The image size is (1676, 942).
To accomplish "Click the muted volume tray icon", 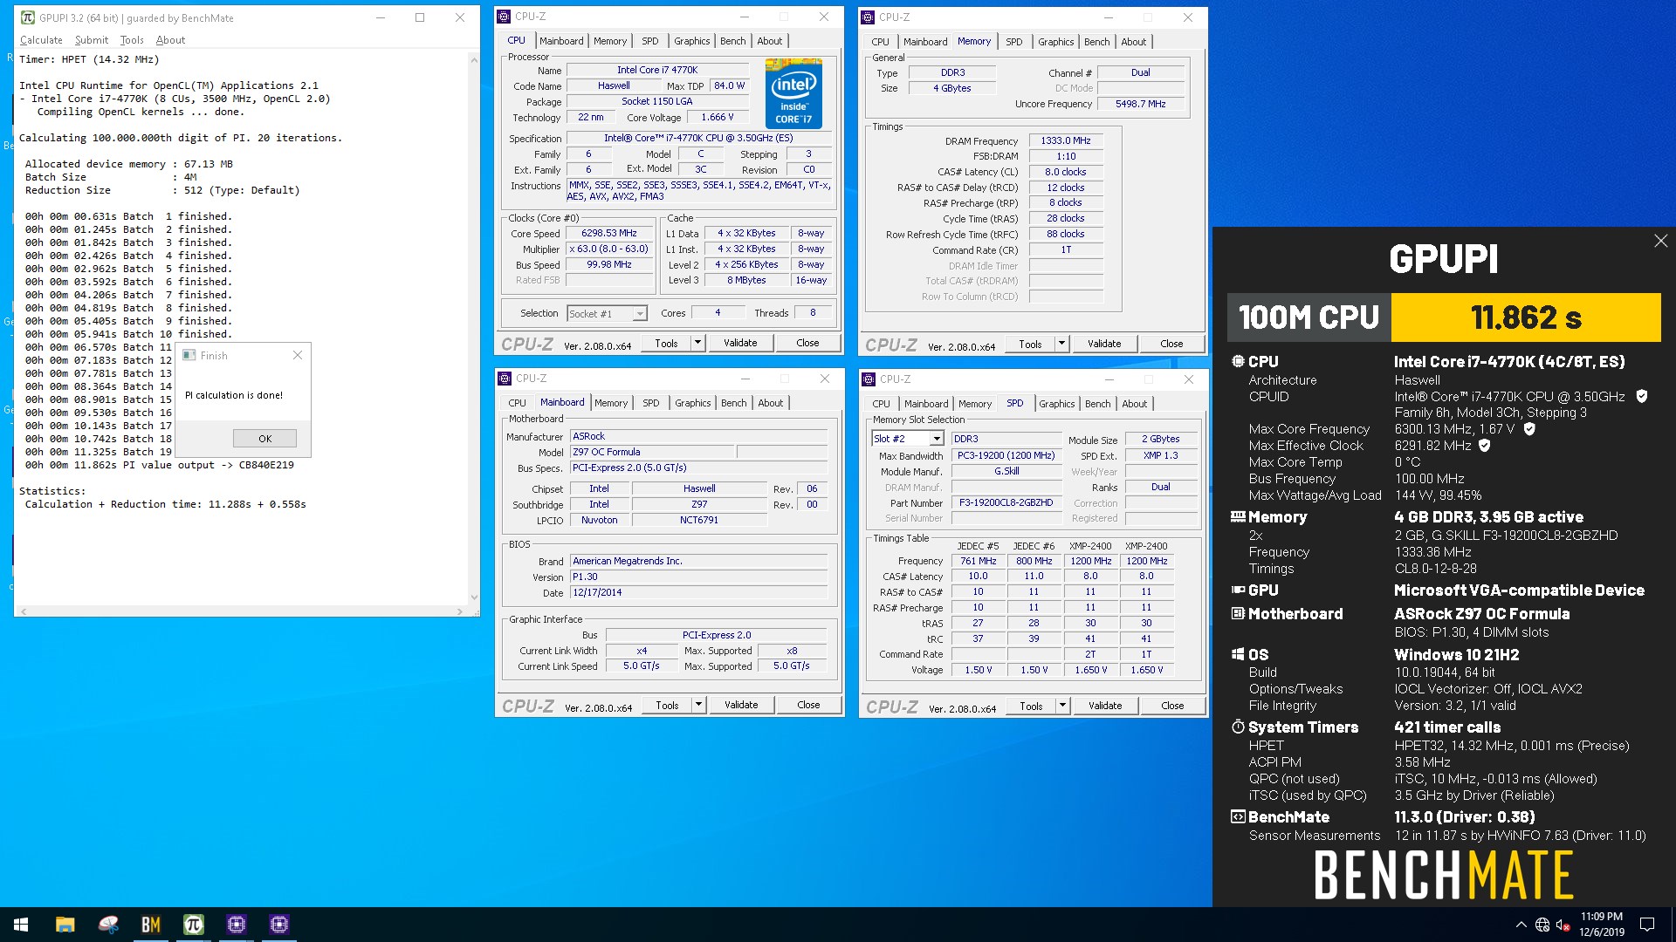I will coord(1563,925).
